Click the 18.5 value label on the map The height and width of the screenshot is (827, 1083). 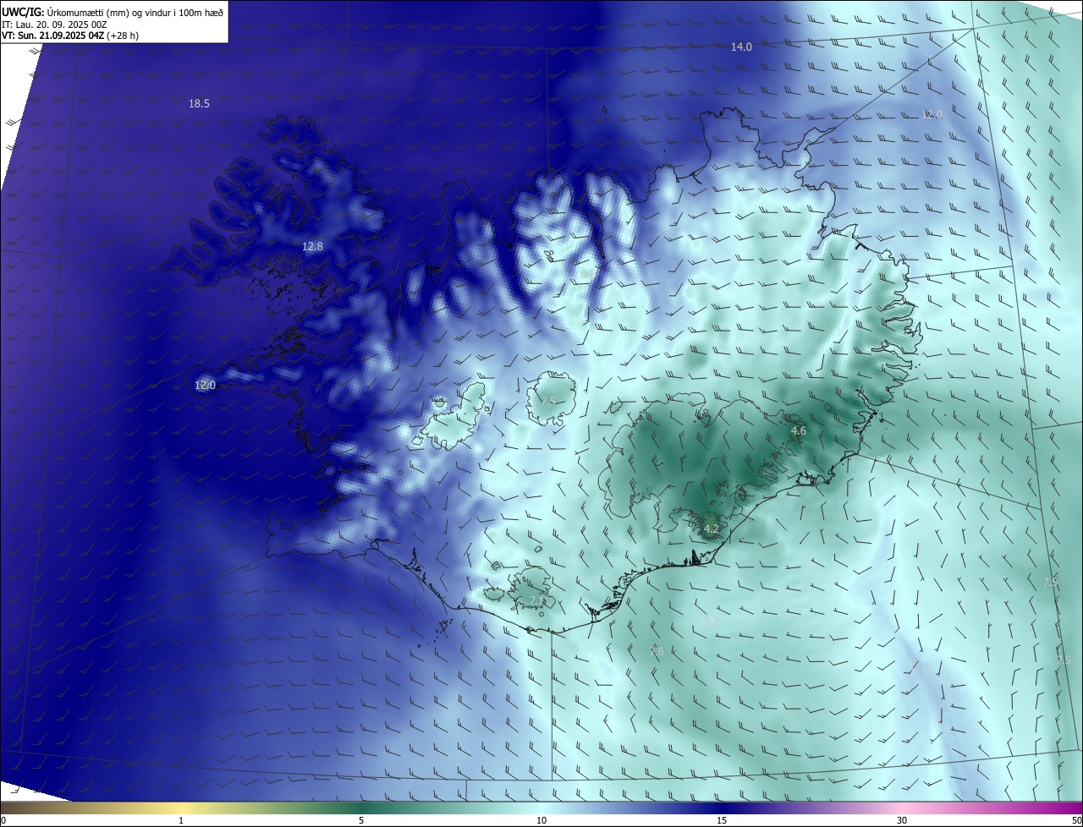(x=199, y=104)
